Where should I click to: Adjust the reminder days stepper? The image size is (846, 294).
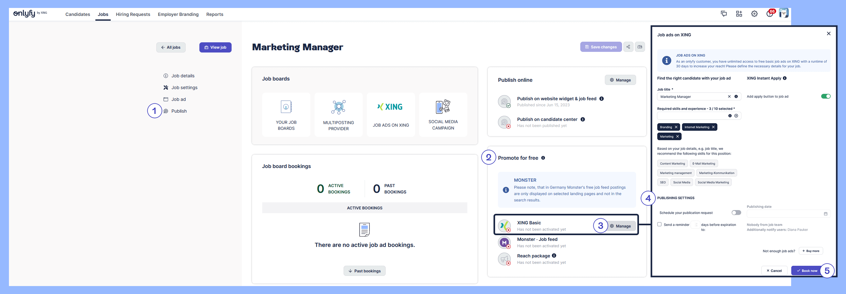[696, 225]
